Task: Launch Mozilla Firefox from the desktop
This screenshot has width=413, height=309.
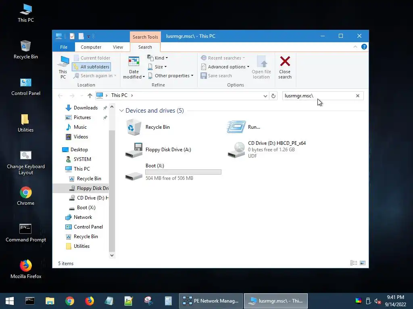Action: tap(26, 269)
